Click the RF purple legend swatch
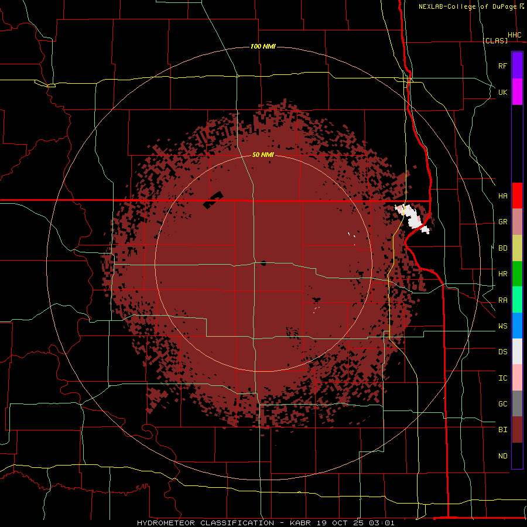The image size is (527, 527). click(x=517, y=66)
